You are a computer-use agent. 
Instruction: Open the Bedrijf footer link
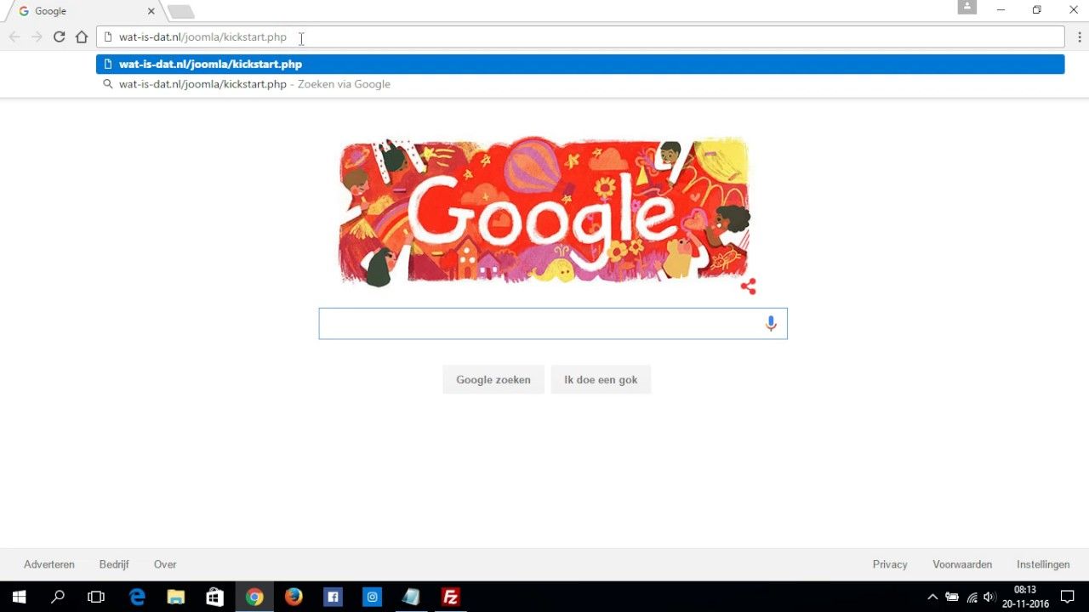(x=114, y=564)
